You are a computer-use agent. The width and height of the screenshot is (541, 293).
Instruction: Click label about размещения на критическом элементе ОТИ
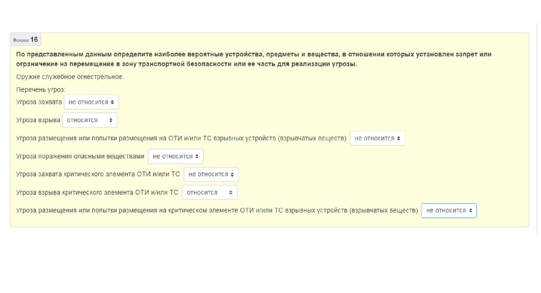(x=217, y=211)
